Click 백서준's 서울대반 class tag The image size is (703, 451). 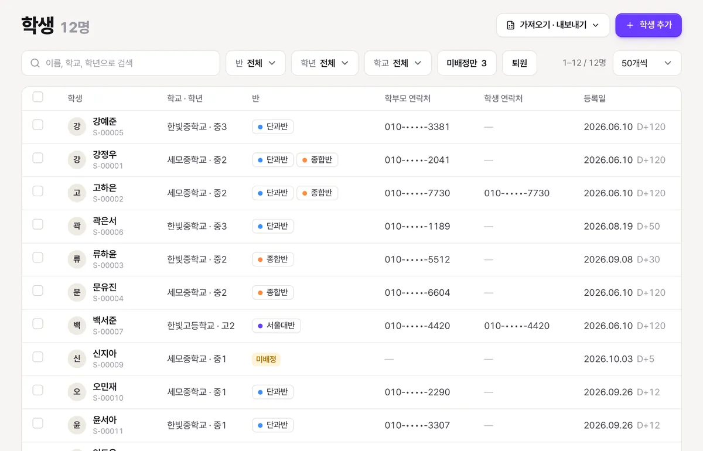click(277, 326)
